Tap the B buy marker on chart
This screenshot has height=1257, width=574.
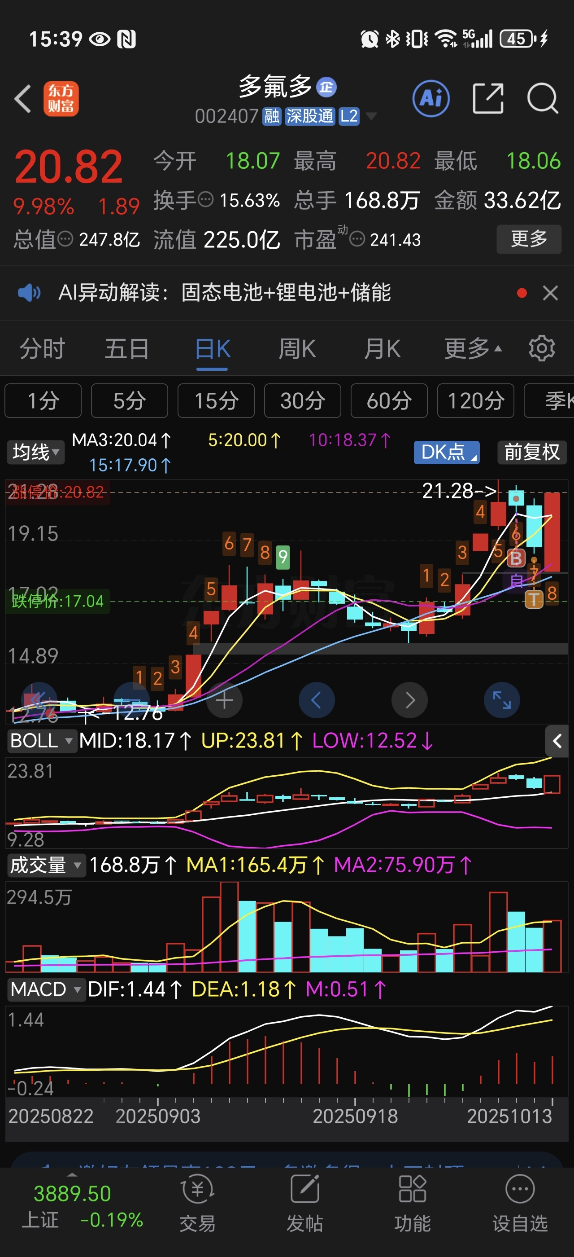point(516,558)
